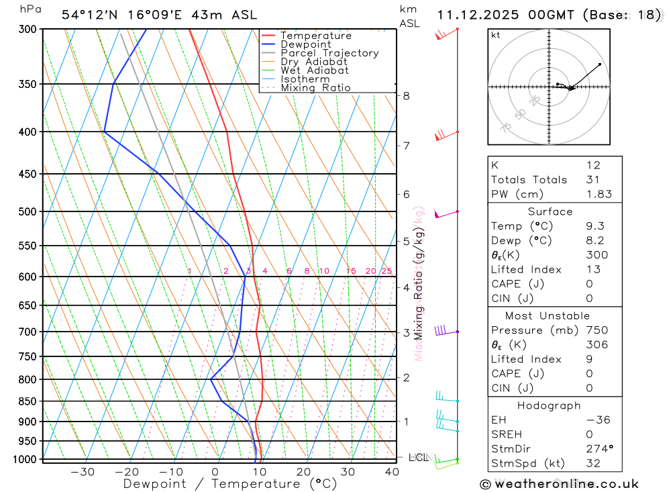The width and height of the screenshot is (671, 492).
Task: Click the Mixing Ratio legend entry
Action: [x=306, y=88]
